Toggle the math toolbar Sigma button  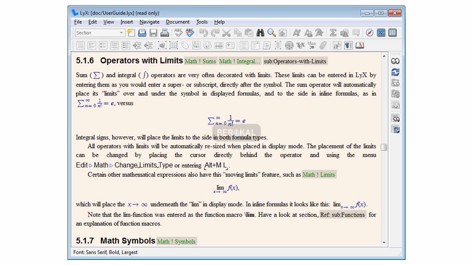tap(381, 33)
